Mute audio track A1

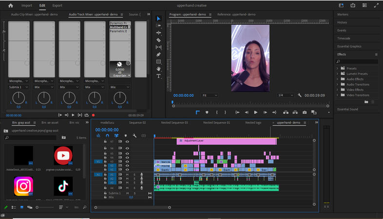click(x=127, y=174)
